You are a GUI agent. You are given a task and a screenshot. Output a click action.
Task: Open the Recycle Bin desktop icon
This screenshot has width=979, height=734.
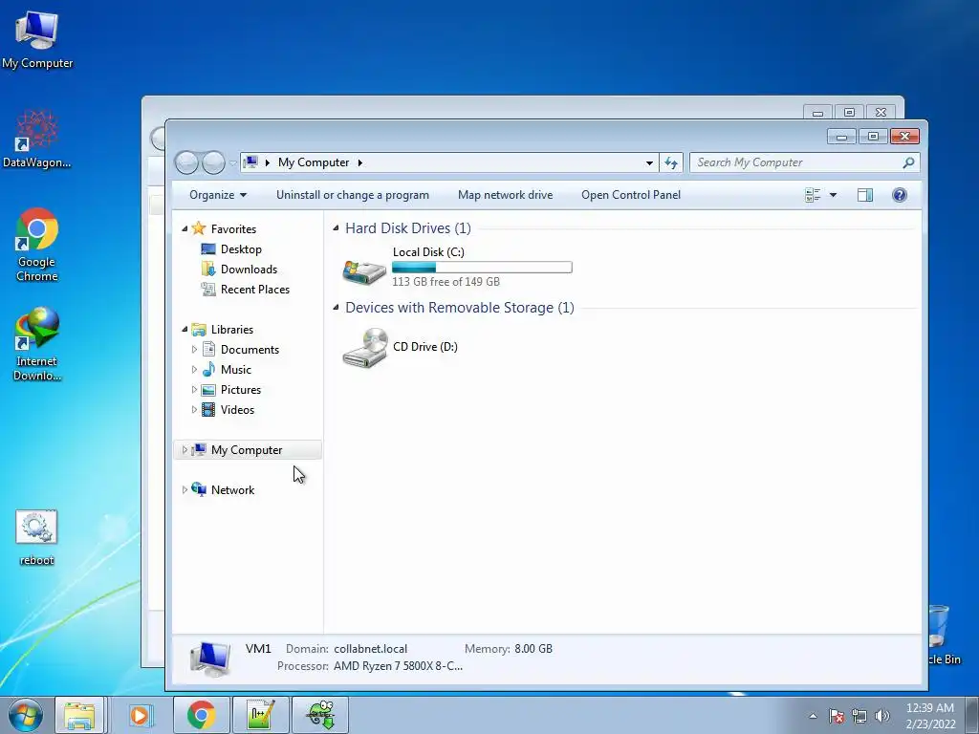[943, 635]
